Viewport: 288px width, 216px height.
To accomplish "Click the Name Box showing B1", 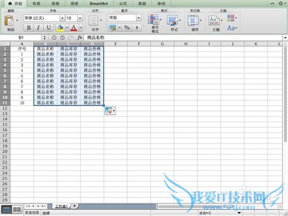I will coord(21,37).
